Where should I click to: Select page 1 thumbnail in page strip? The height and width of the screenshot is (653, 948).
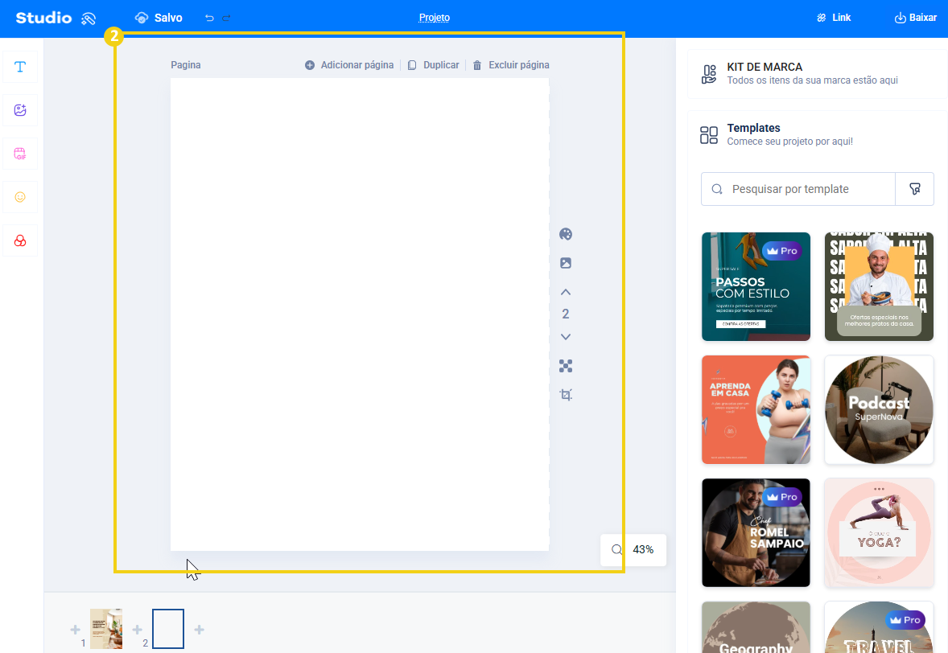click(105, 629)
